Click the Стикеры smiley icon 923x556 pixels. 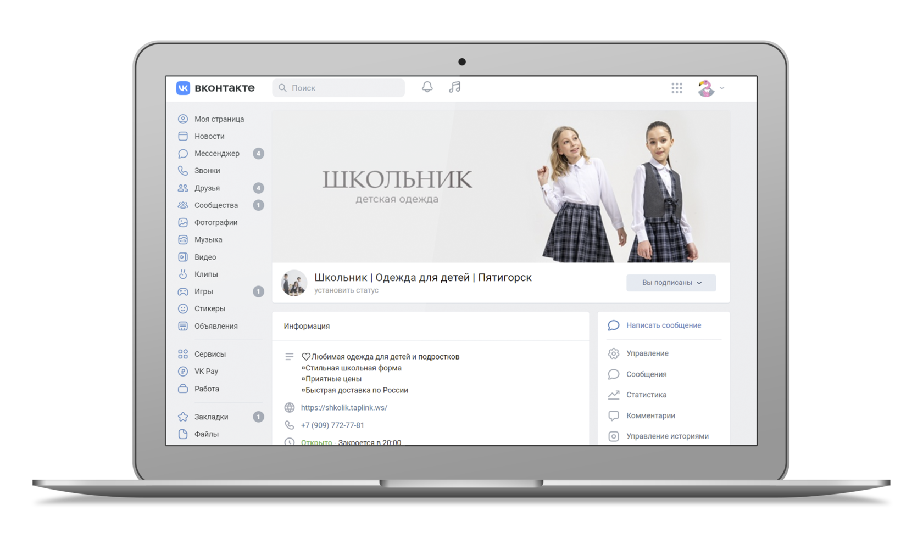pyautogui.click(x=183, y=308)
